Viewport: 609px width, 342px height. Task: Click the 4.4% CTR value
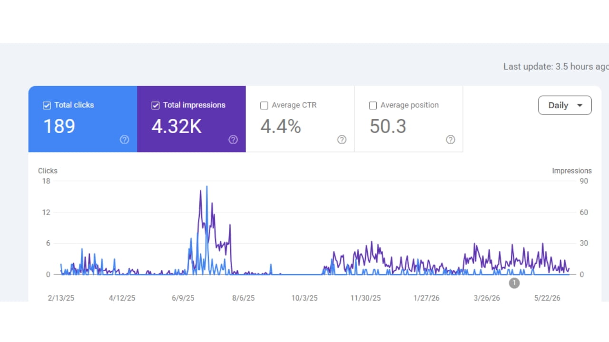[281, 126]
